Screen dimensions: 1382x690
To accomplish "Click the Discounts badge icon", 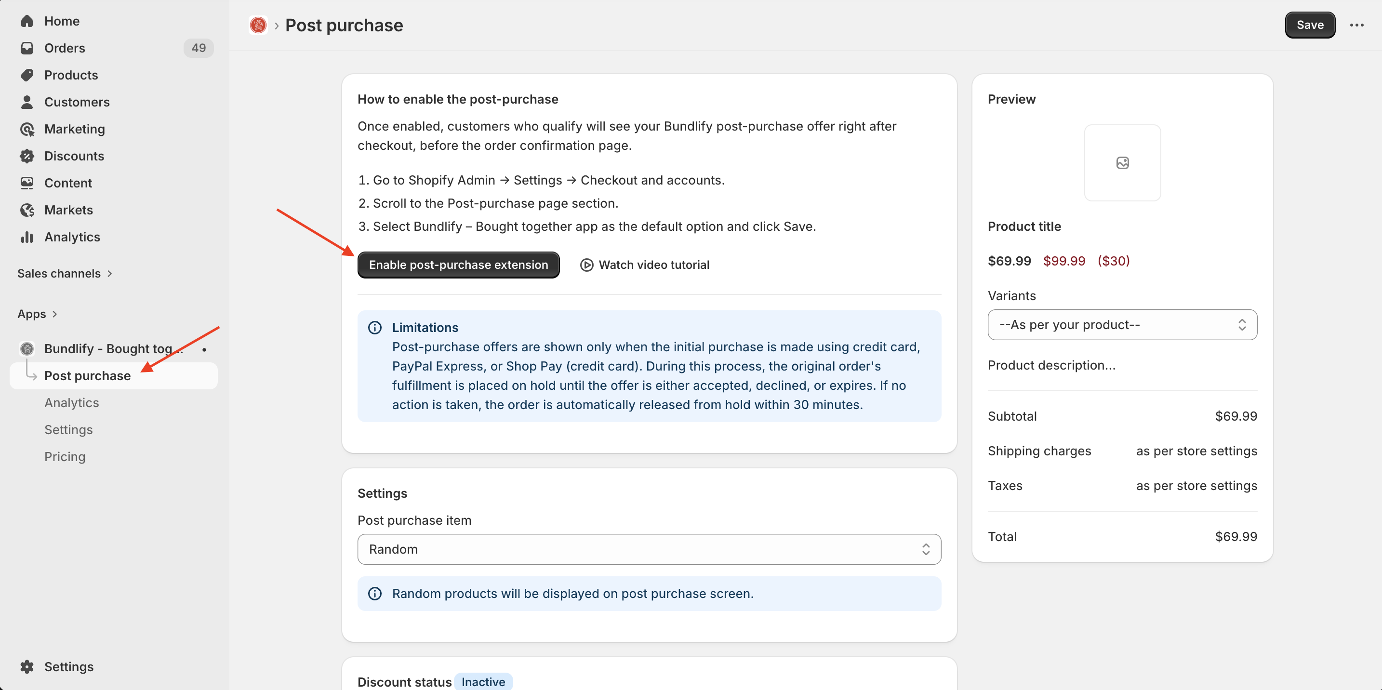I will tap(27, 156).
